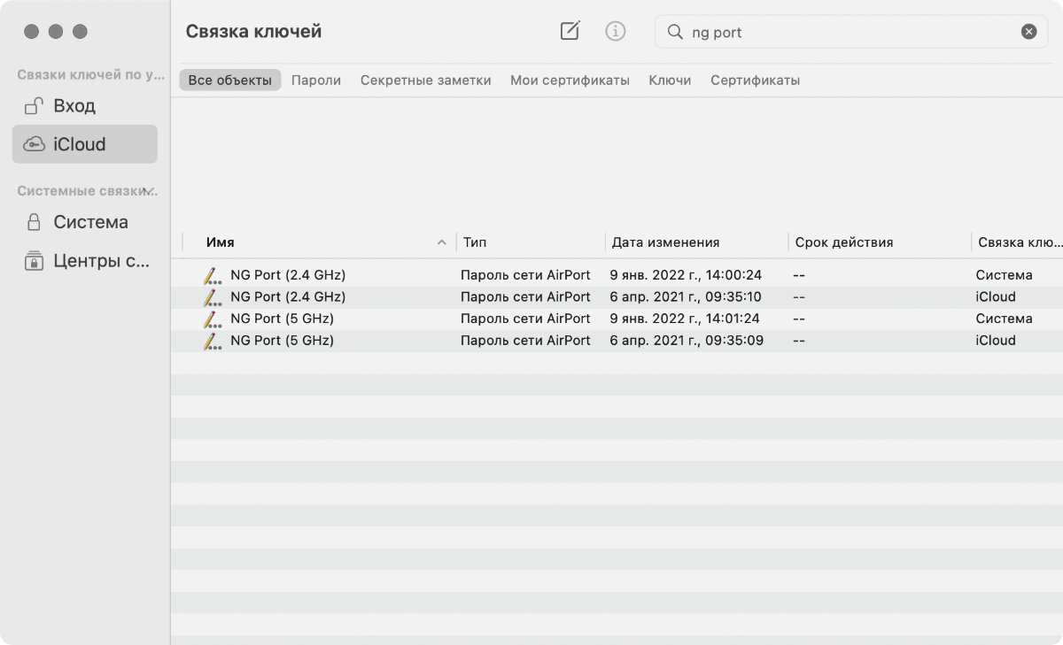Switch to the Пароли tab

pyautogui.click(x=316, y=81)
